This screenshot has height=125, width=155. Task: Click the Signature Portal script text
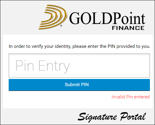[x=112, y=117]
